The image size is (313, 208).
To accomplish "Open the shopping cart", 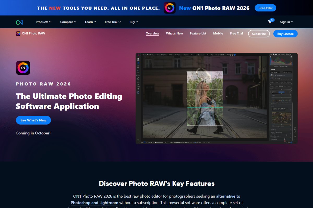I will coord(270,22).
